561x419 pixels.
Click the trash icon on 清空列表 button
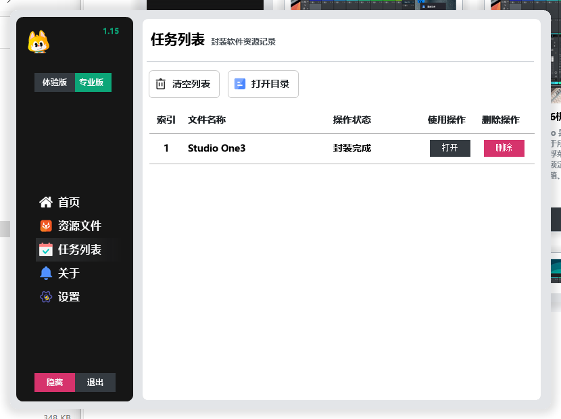click(160, 84)
